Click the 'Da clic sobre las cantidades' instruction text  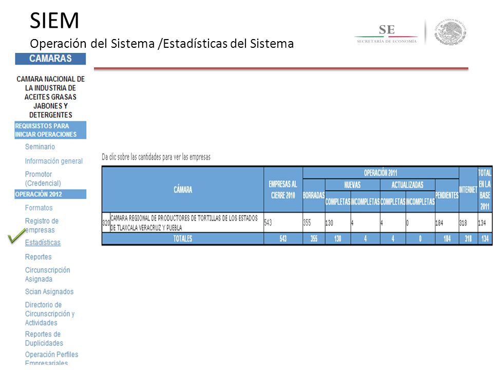[156, 157]
